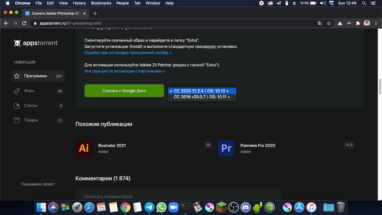This screenshot has width=382, height=215.
Task: Switch Russian input source flag
Action: (331, 3)
